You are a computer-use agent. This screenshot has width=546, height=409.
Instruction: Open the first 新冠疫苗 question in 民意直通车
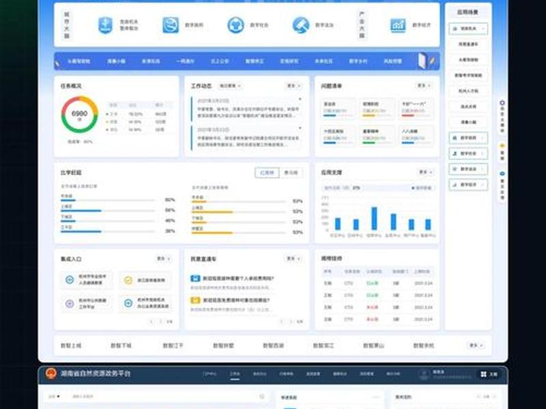point(238,278)
